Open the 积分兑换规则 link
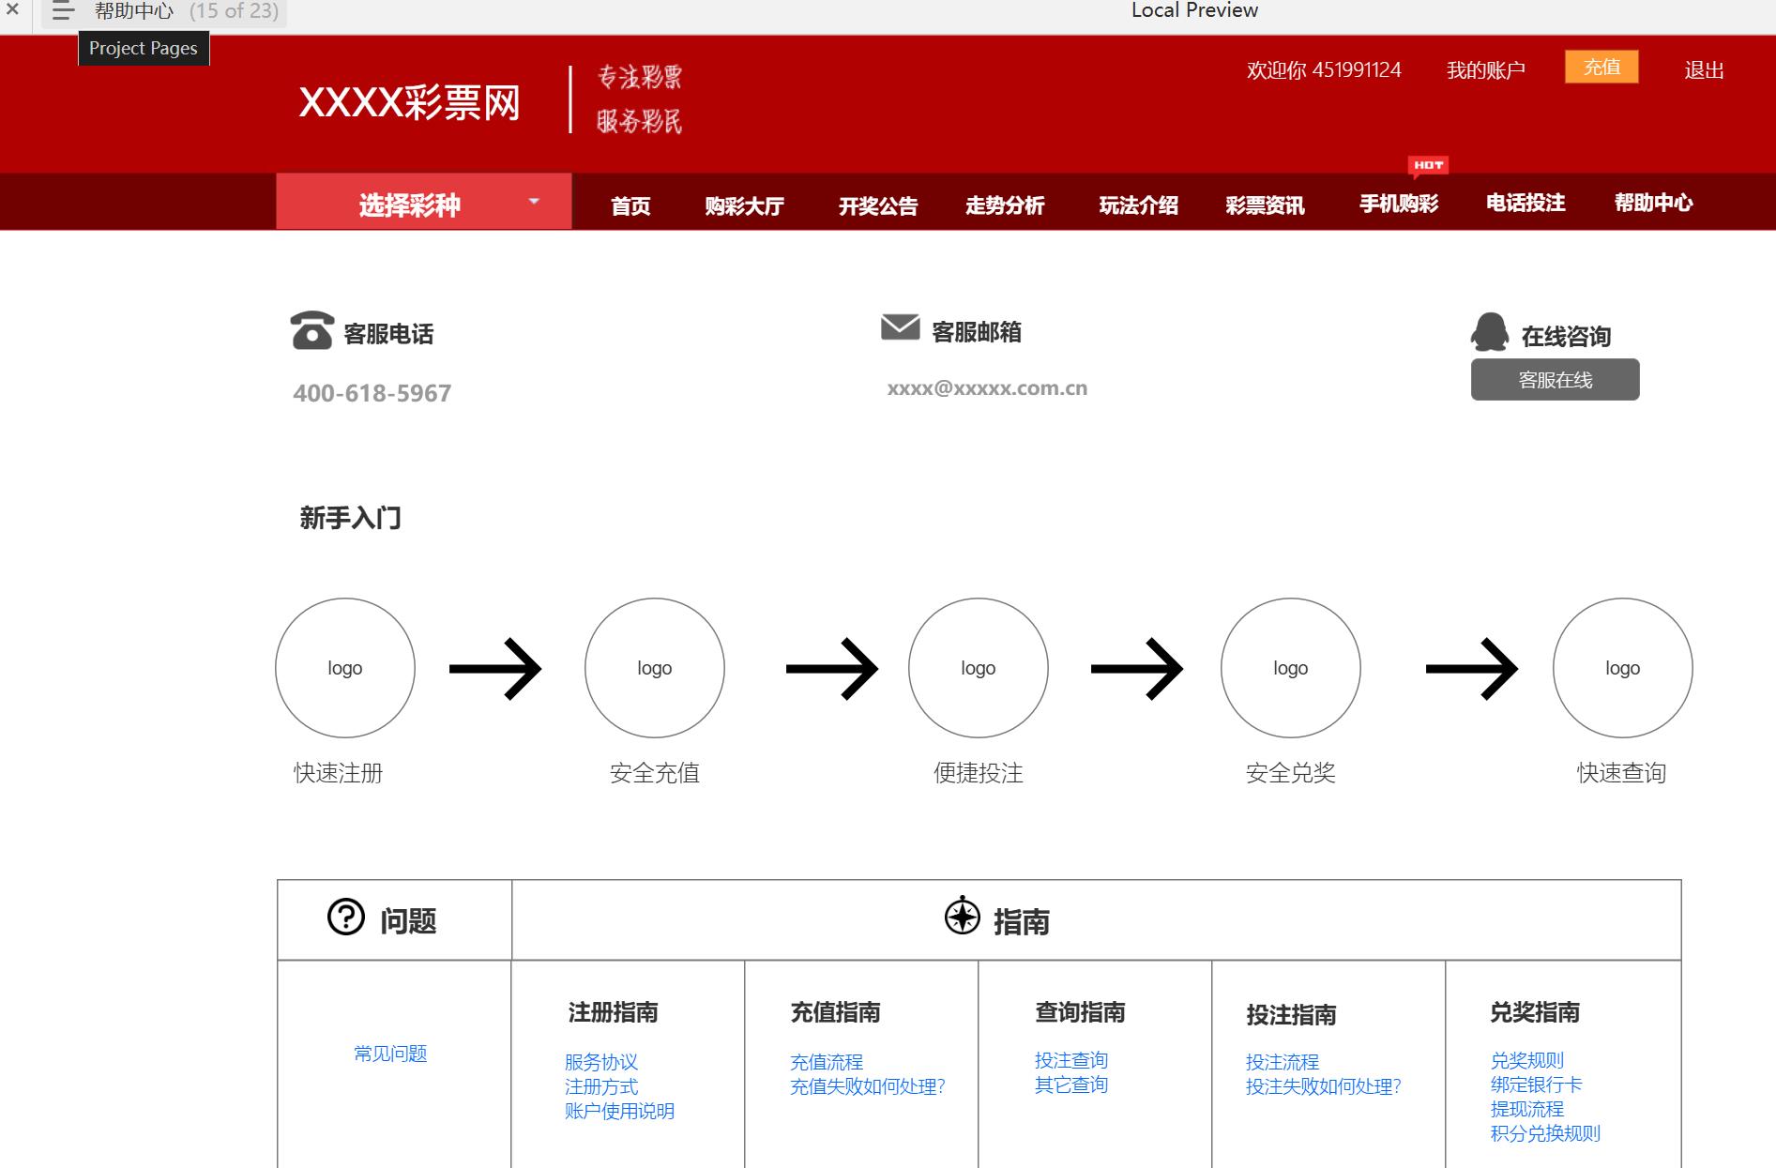Screen dimensions: 1776x1168 pos(1545,1133)
